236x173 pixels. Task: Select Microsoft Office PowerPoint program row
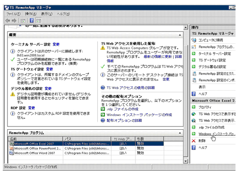point(86,148)
